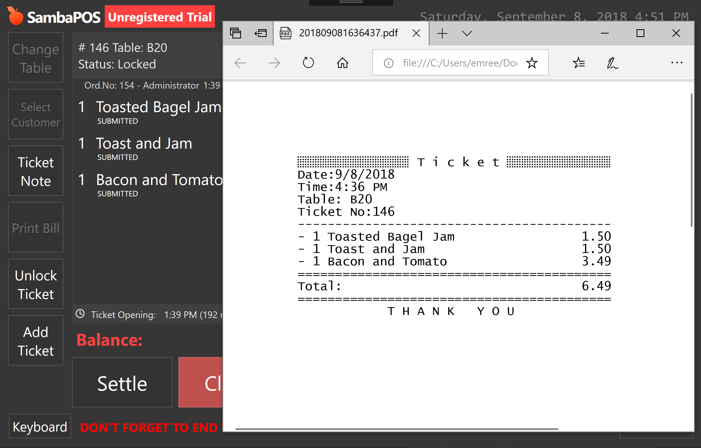Click 'Status: Locked' text
The image size is (701, 448).
click(x=117, y=64)
